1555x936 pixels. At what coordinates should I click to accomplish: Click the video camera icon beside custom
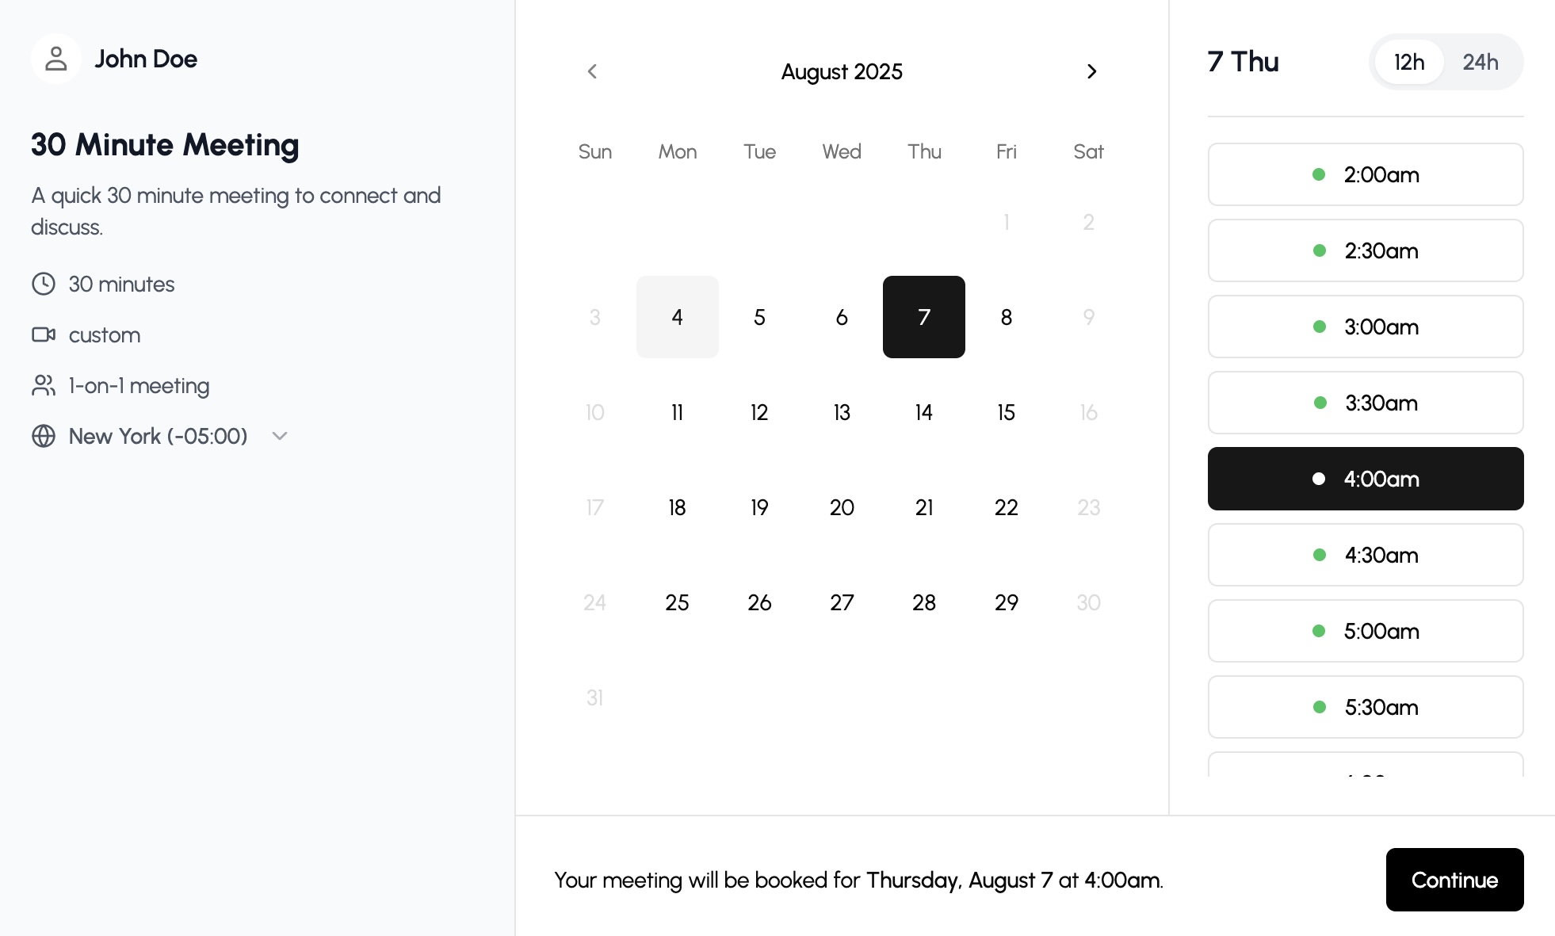pos(45,334)
